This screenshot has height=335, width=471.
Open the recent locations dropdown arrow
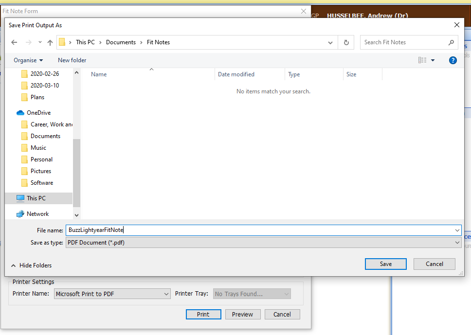(x=40, y=42)
